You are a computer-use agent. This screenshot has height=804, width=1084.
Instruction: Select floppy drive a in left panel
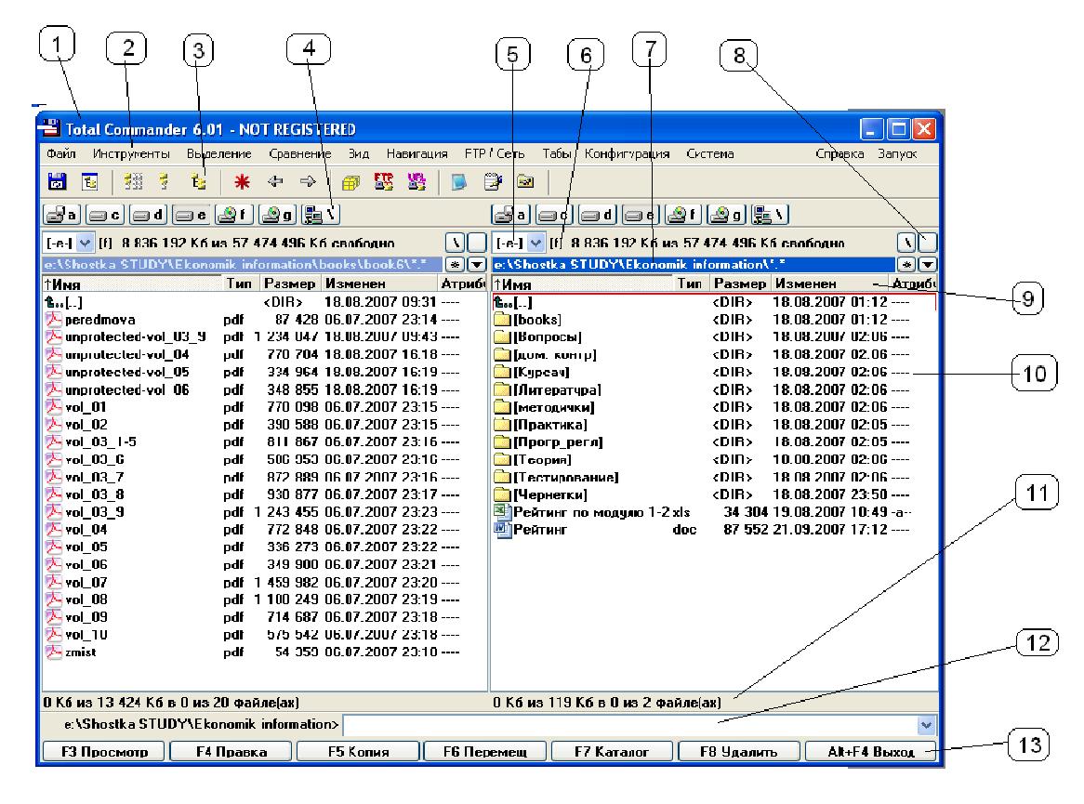point(62,215)
